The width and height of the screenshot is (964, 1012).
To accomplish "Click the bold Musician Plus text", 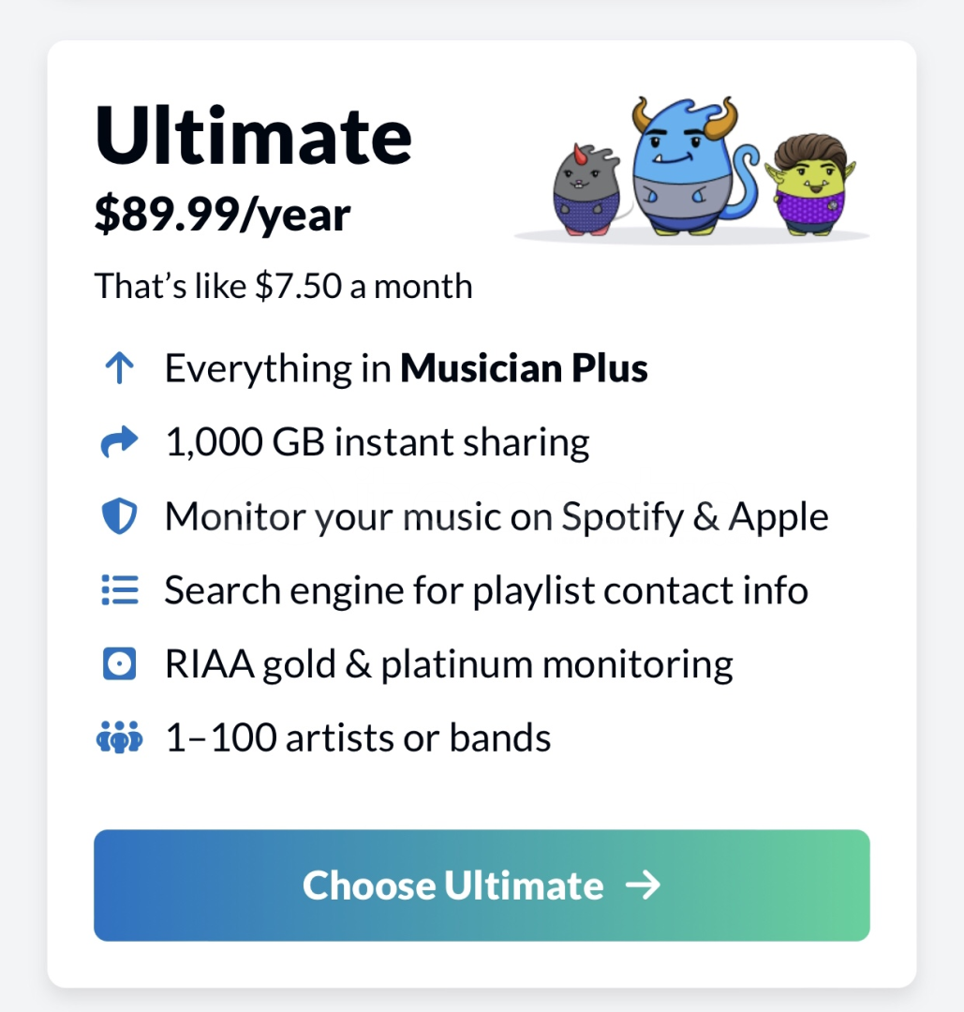I will click(x=524, y=368).
